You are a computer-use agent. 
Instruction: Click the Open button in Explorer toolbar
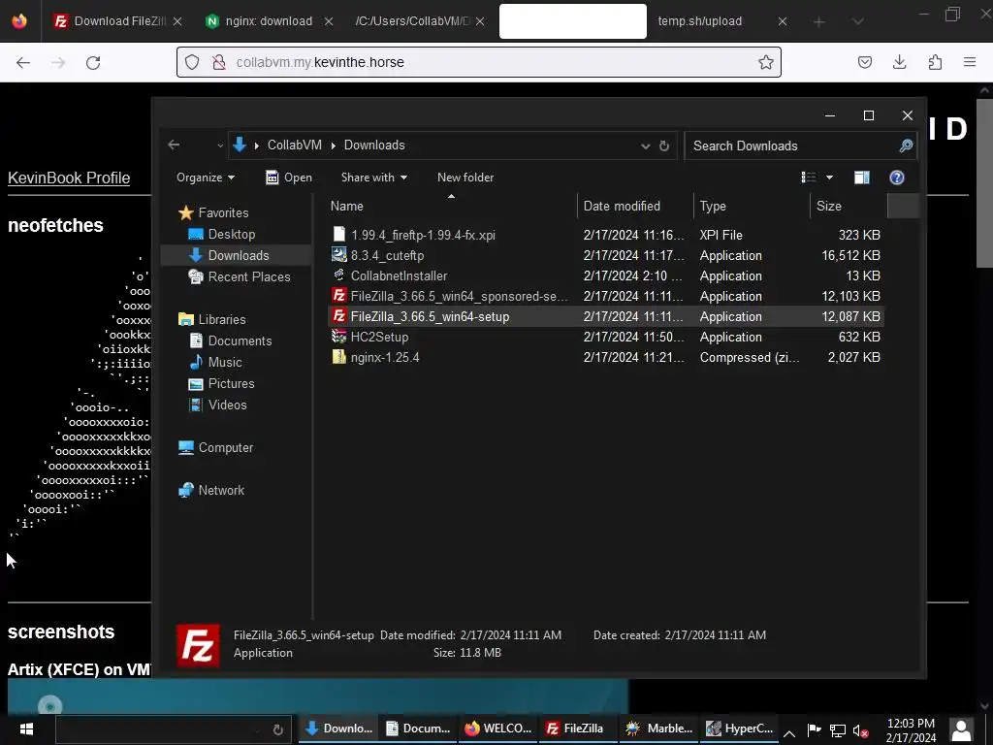(289, 178)
